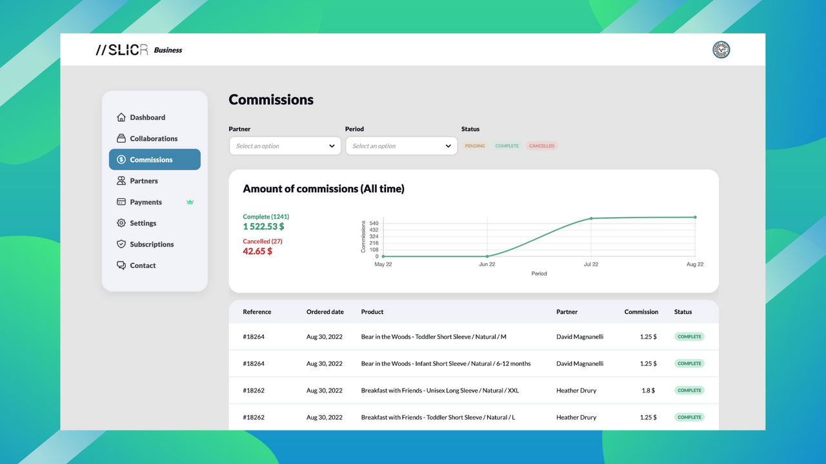Image resolution: width=826 pixels, height=464 pixels.
Task: Select Breakfast with Friends Unisex Long Sleeve product
Action: tap(440, 391)
